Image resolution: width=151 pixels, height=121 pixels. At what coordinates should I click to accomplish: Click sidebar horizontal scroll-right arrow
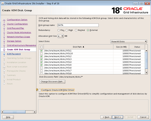pos(35,112)
